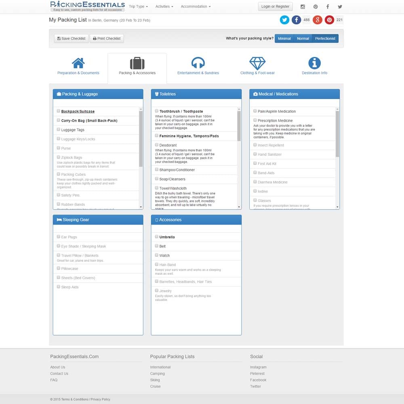Viewport: 404px width, 404px height.
Task: Tick the Deodorant checkbox
Action: [x=157, y=145]
